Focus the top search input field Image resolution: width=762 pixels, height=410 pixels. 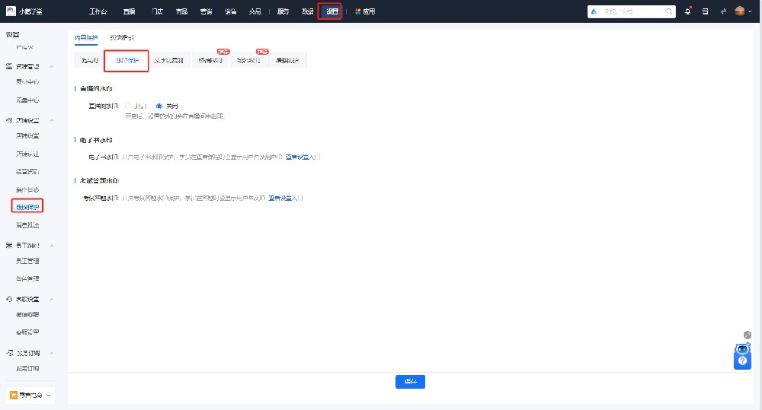click(632, 11)
